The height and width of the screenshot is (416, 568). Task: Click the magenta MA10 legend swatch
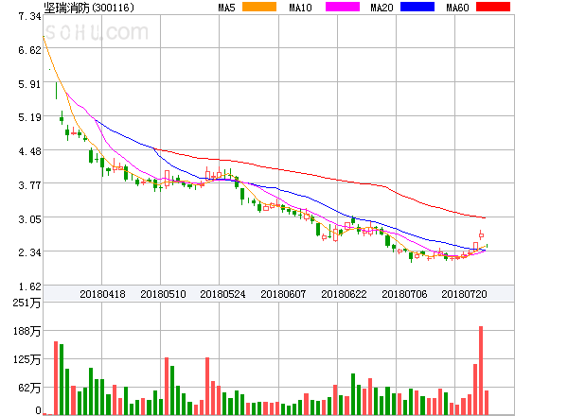point(343,7)
